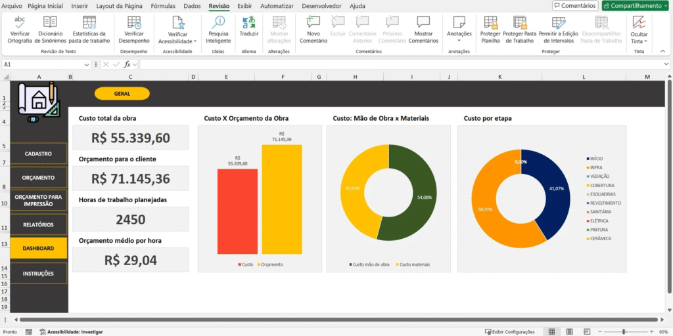The height and width of the screenshot is (336, 673).
Task: Adjust the zoom slider in status bar
Action: (x=624, y=331)
